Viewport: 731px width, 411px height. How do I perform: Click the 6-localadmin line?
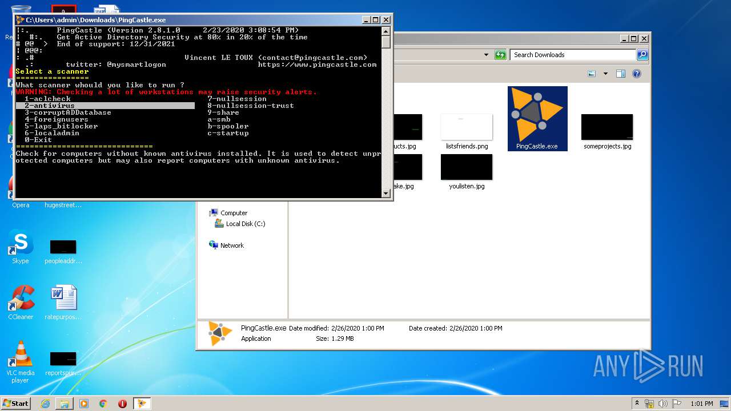pos(52,133)
